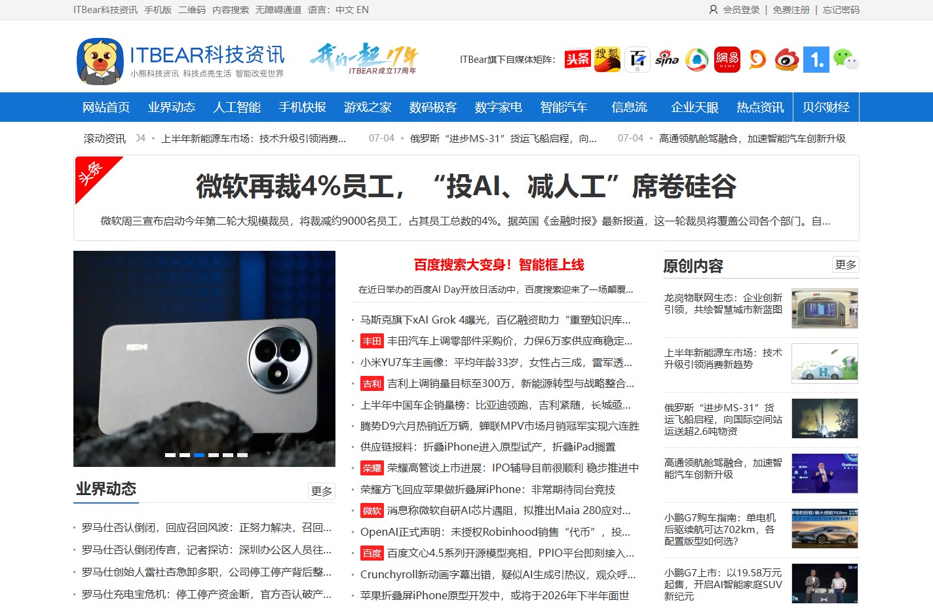Switch language to EN
The height and width of the screenshot is (611, 933).
click(x=362, y=10)
